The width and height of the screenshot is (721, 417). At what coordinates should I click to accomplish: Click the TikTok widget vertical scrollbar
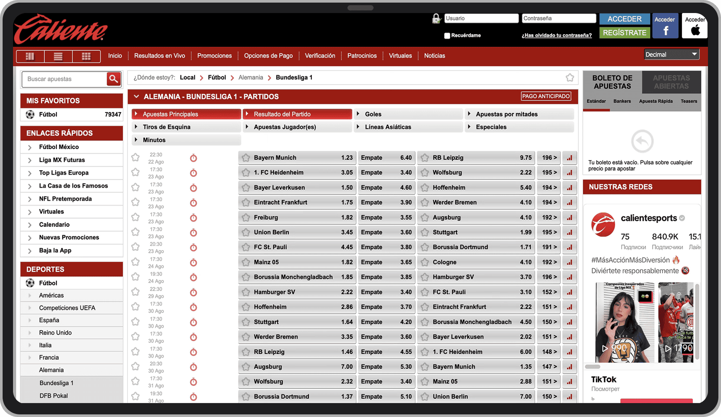pyautogui.click(x=697, y=321)
